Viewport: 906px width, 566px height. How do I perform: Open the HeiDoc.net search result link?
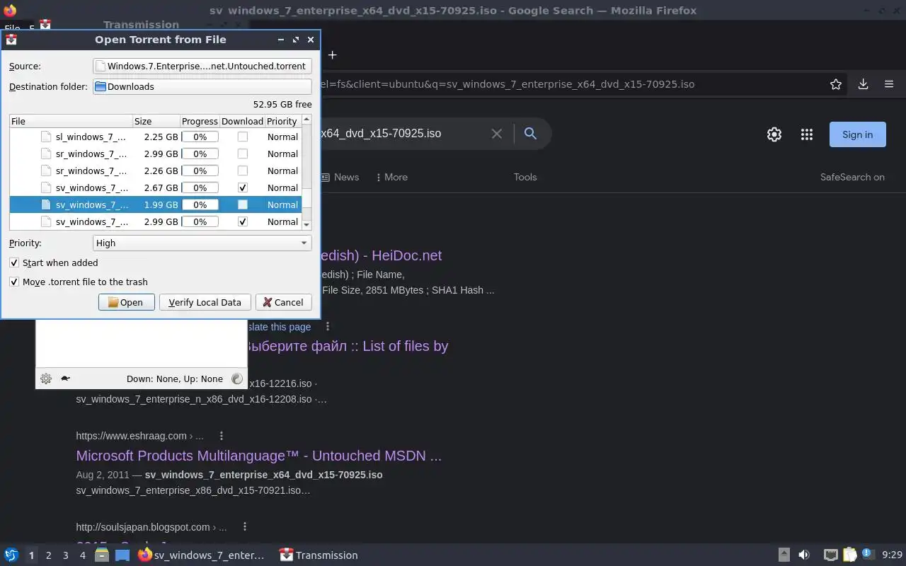tap(381, 255)
